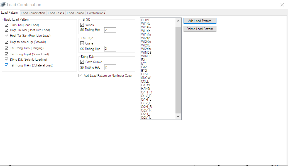Switch to the Load Combination tab

tap(33, 13)
